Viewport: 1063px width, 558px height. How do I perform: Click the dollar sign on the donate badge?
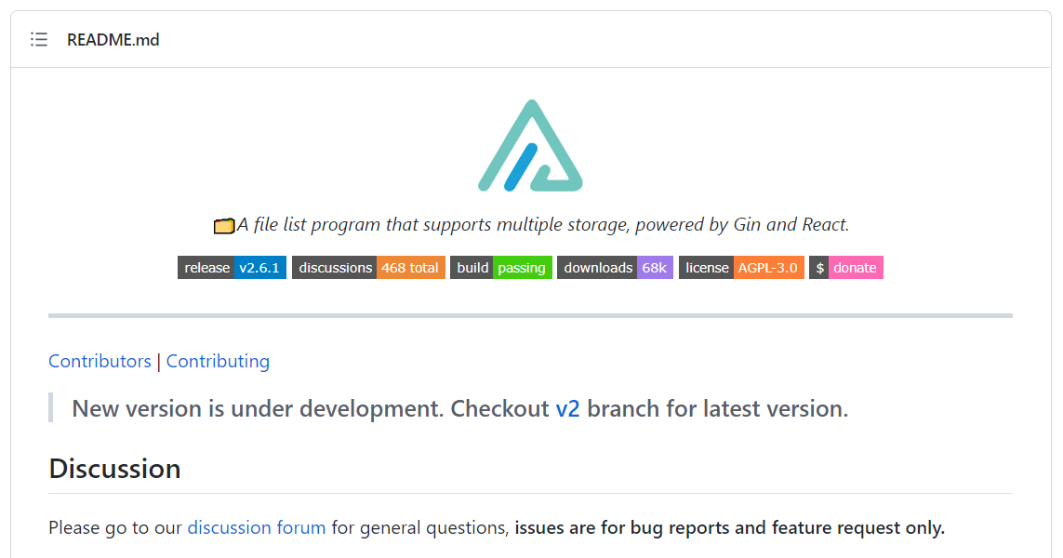817,267
